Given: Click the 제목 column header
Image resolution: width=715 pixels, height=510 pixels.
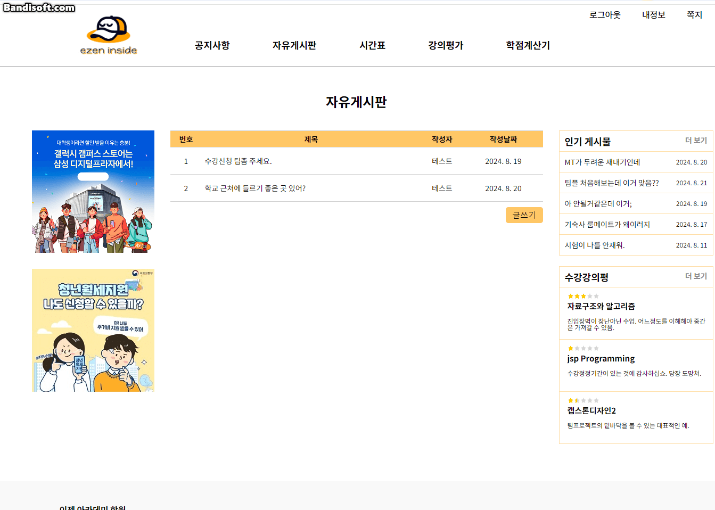Looking at the screenshot, I should point(311,139).
